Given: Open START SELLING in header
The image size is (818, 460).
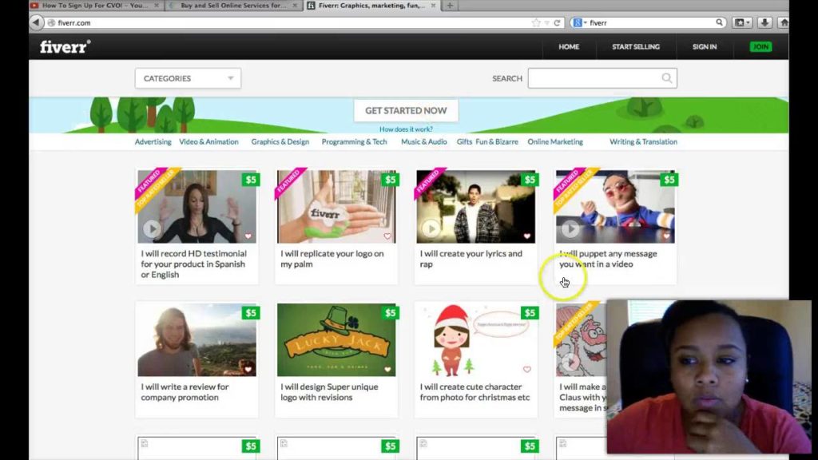Looking at the screenshot, I should click(x=635, y=47).
